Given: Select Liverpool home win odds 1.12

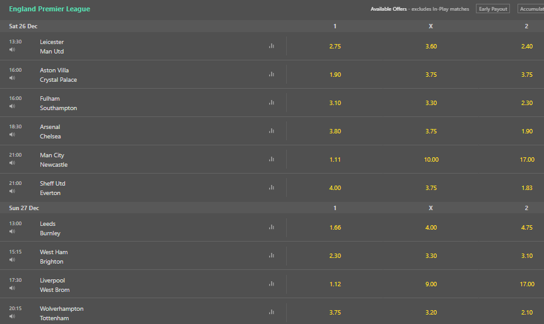Looking at the screenshot, I should 335,284.
